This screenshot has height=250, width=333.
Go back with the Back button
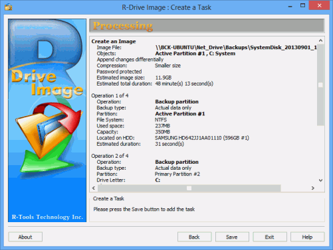pos(194,237)
